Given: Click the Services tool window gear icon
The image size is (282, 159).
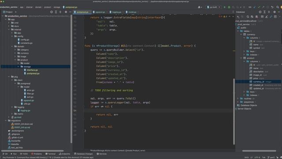Looking at the screenshot, I should pyautogui.click(x=98, y=154).
